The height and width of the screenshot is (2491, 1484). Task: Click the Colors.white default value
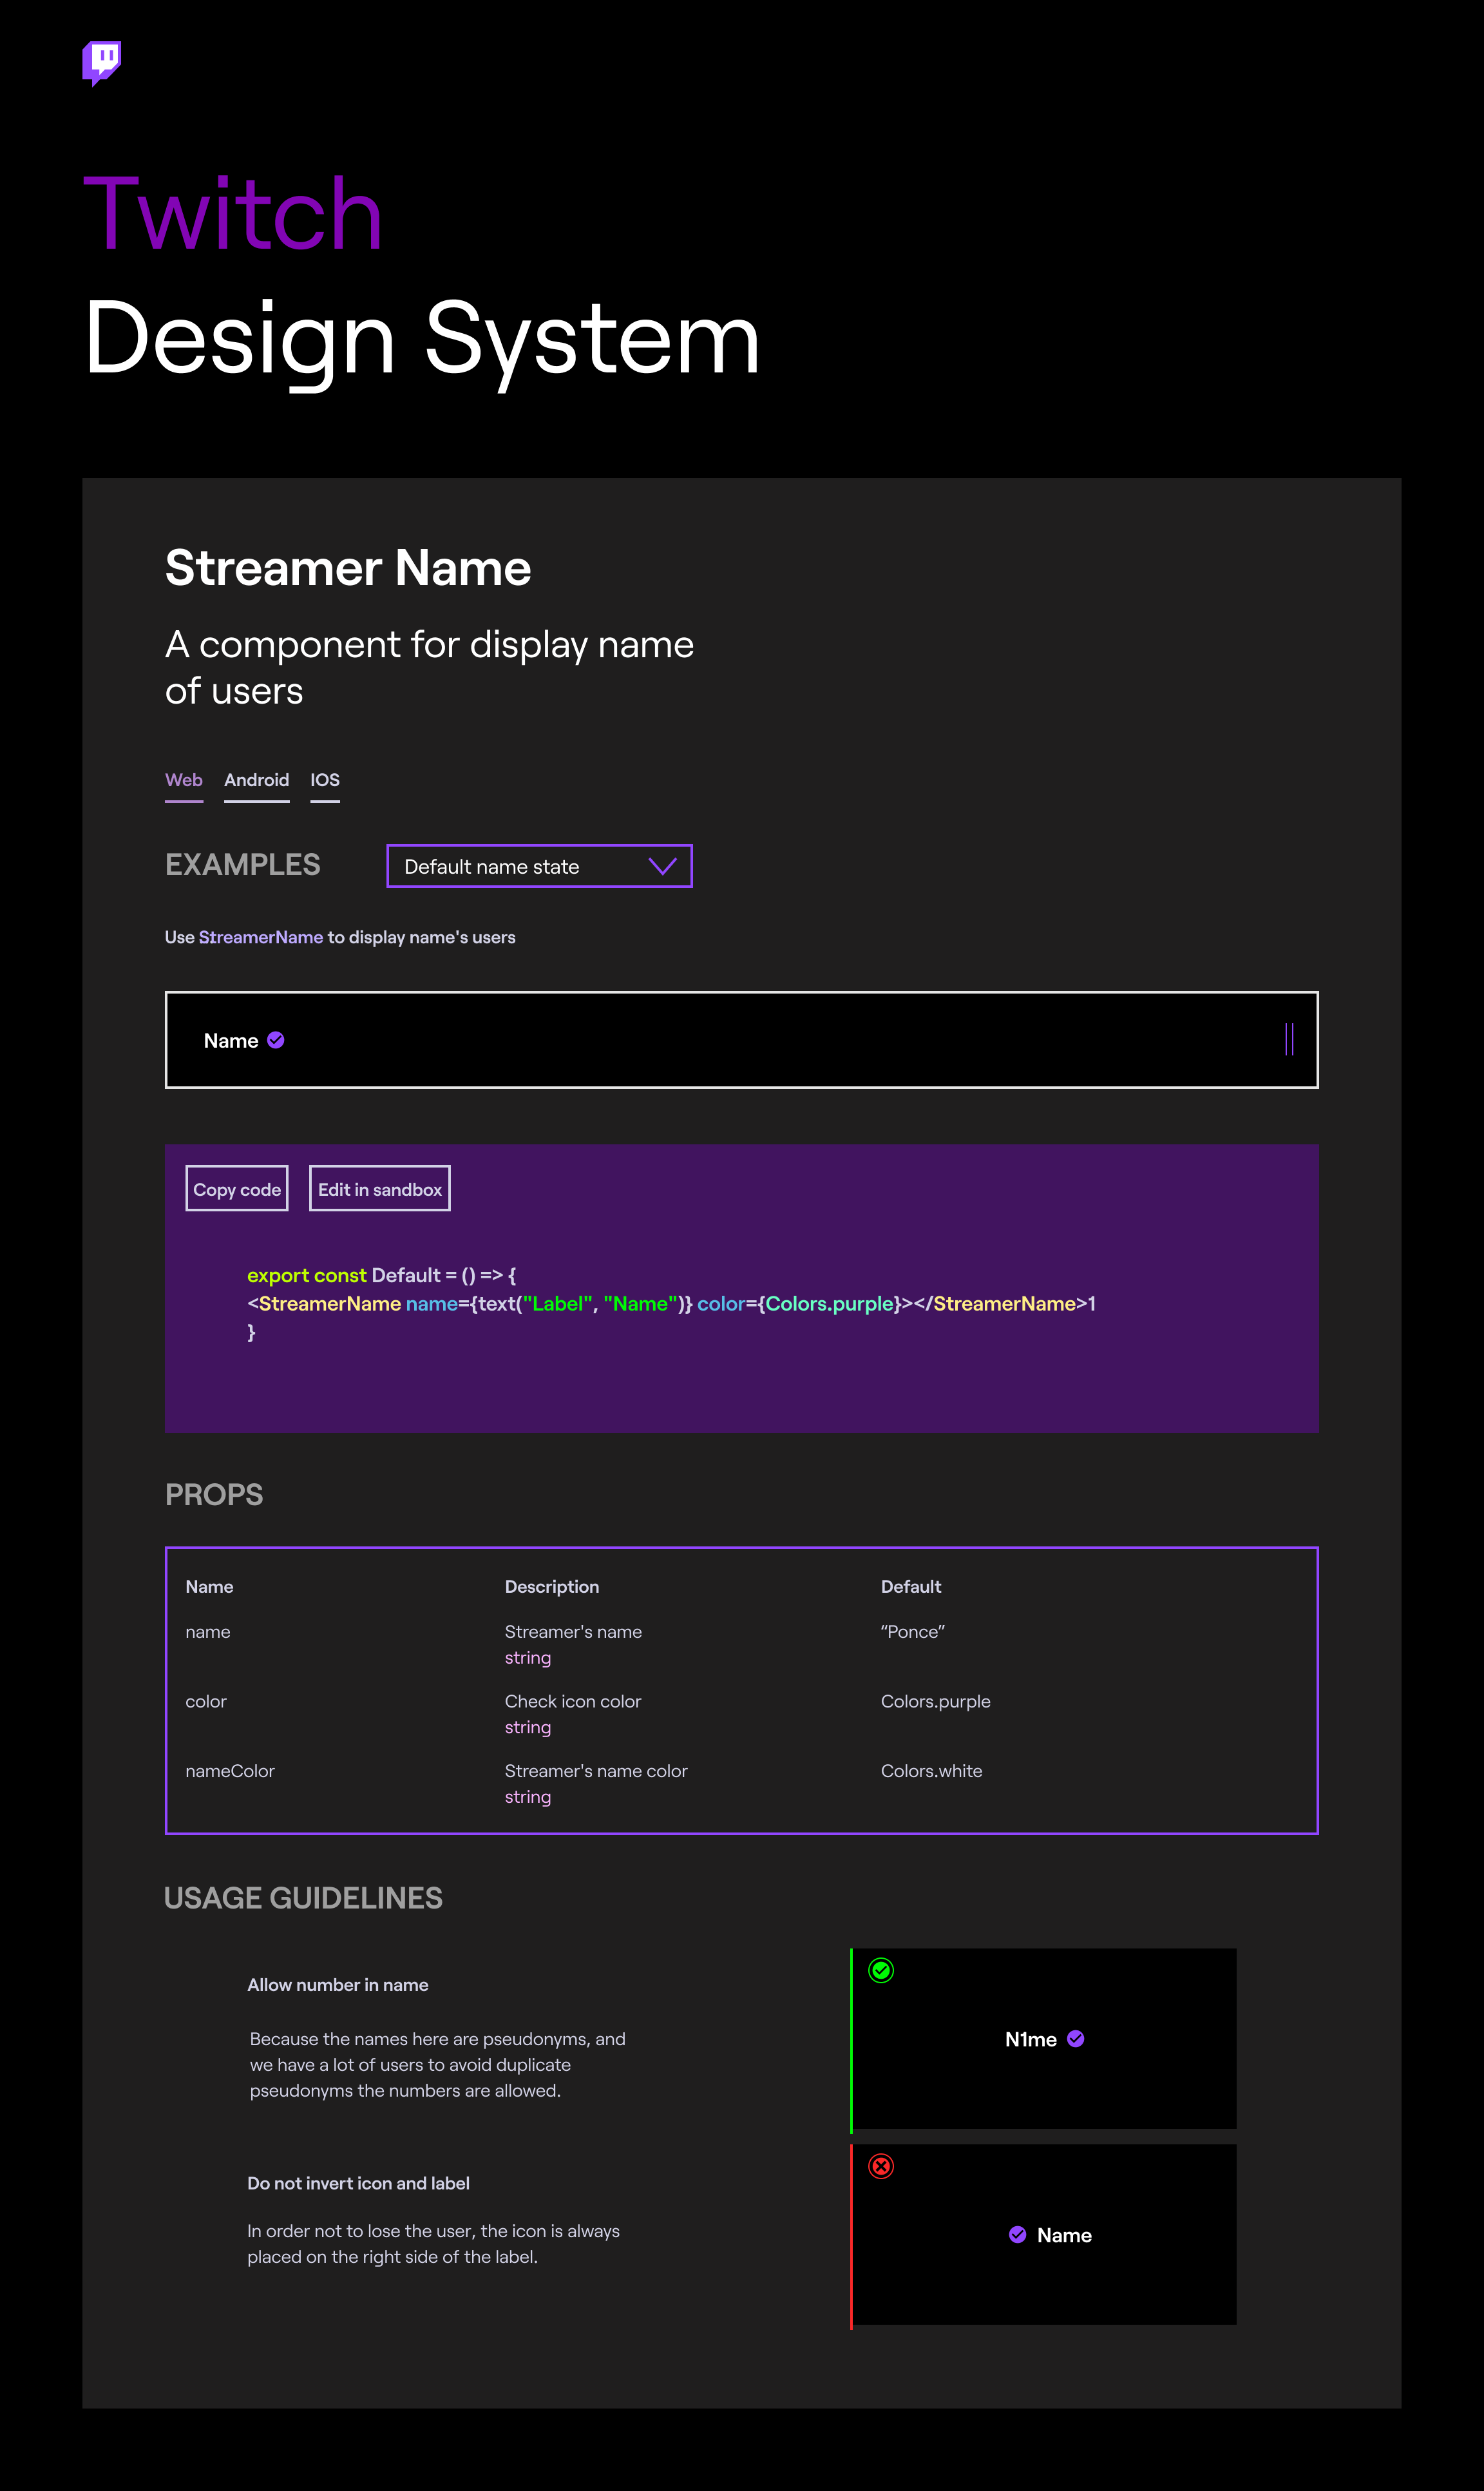click(x=932, y=1771)
